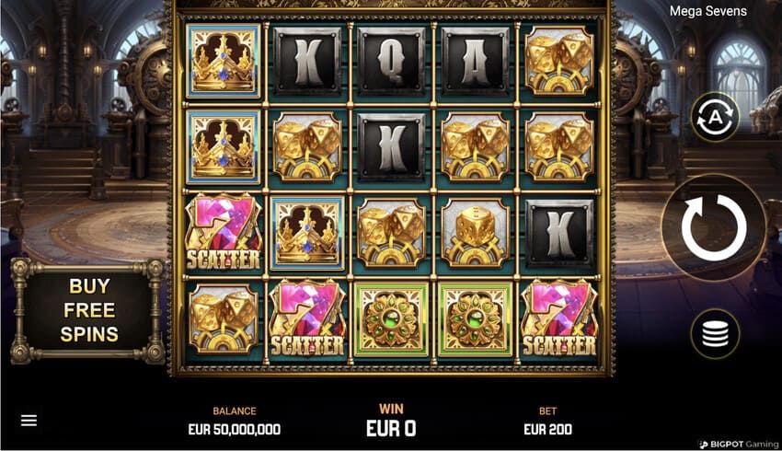Image resolution: width=782 pixels, height=451 pixels.
Task: Toggle the autoplay button marked A
Action: 715,117
